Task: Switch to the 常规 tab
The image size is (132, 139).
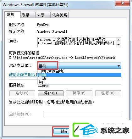Action: 12,14
